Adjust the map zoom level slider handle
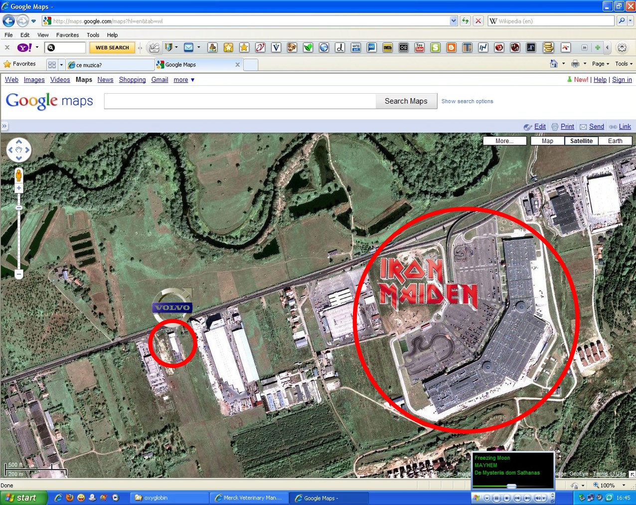Screen dimensions: 636x505 (x=18, y=208)
